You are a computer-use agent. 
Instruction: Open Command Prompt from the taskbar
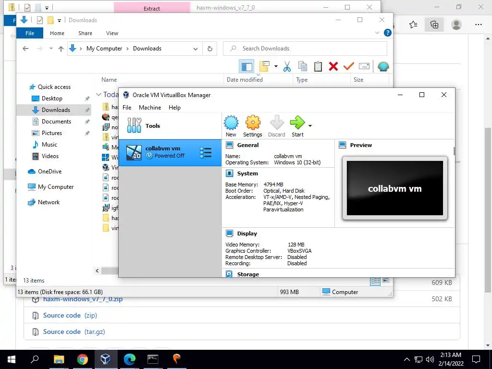click(x=153, y=359)
